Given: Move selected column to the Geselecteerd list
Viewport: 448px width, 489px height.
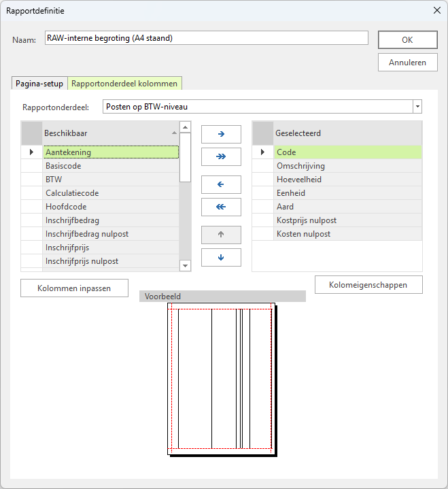Looking at the screenshot, I should (221, 135).
